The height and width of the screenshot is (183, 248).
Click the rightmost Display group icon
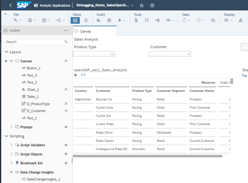(x=241, y=20)
